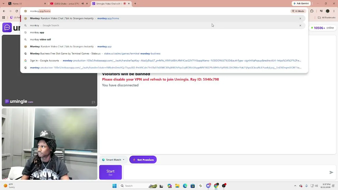Expand the Smart Match dropdown

click(x=113, y=160)
